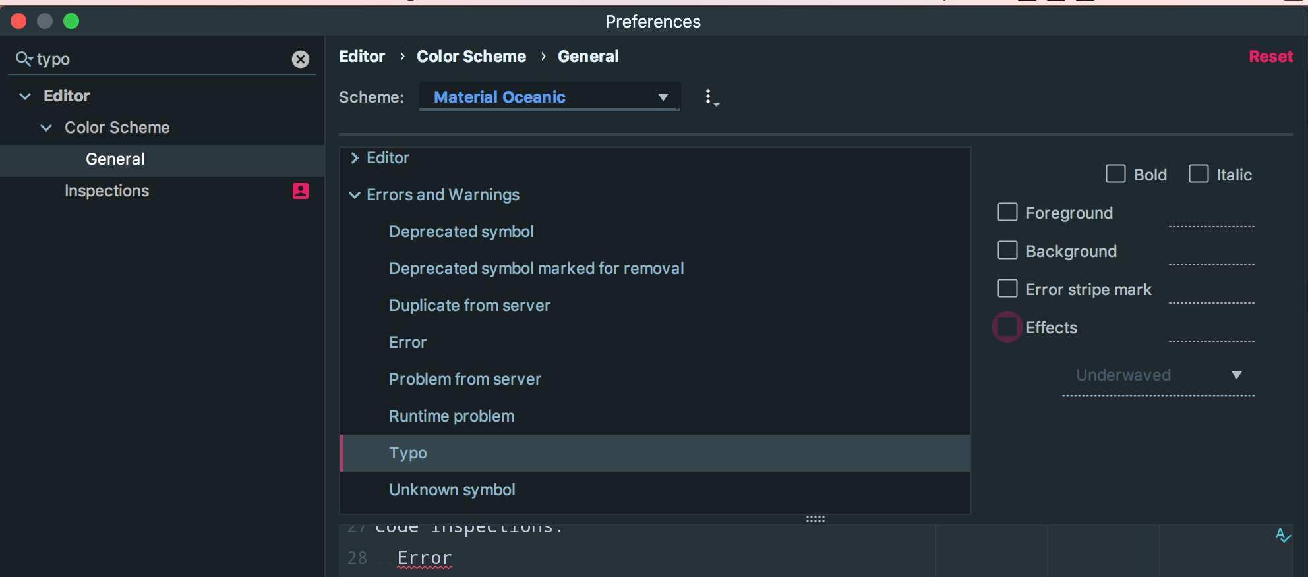
Task: Clear the search field with the X icon
Action: (x=301, y=59)
